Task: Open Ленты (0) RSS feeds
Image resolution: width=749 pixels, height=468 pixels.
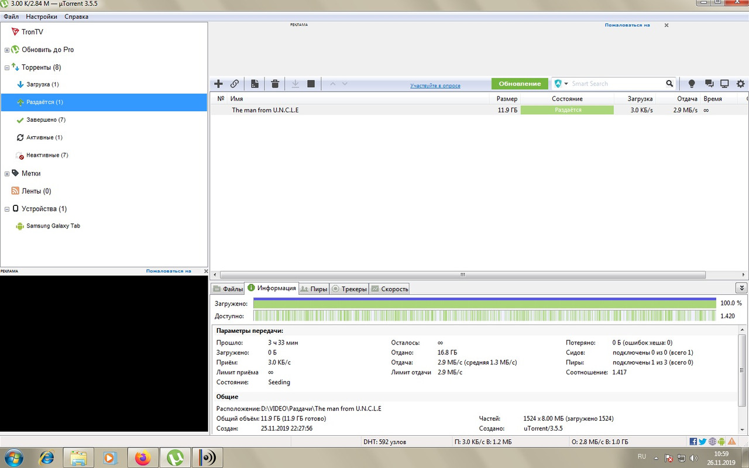Action: pos(31,191)
